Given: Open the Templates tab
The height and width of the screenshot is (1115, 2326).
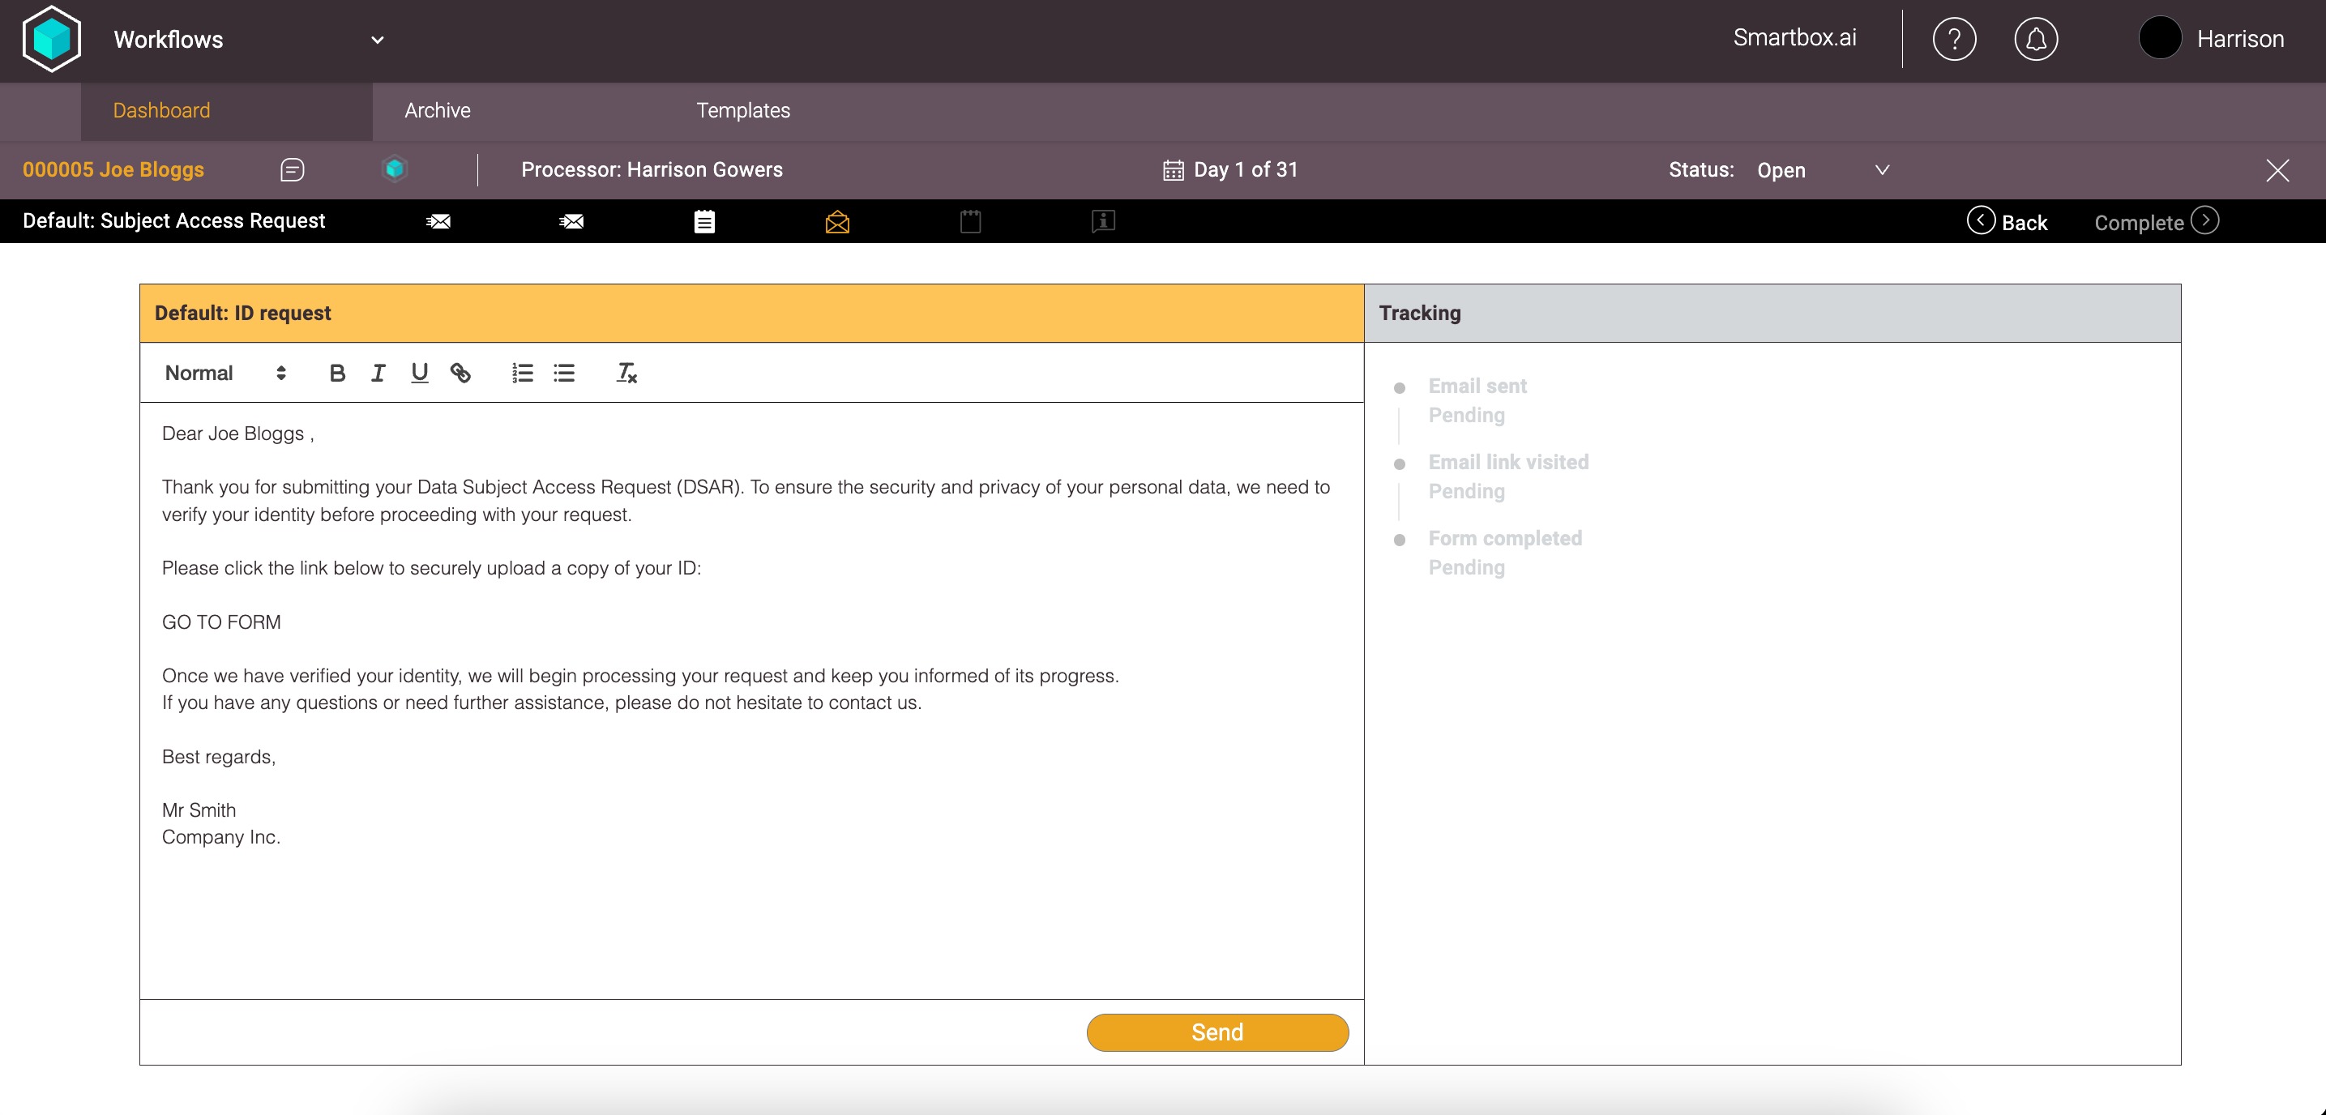Looking at the screenshot, I should pos(742,110).
